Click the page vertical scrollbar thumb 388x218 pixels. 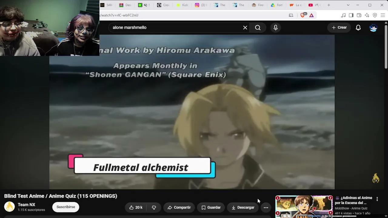point(386,47)
